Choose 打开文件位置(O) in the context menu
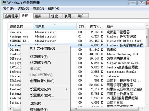Viewport: 149px width, 111px height. tap(43, 48)
